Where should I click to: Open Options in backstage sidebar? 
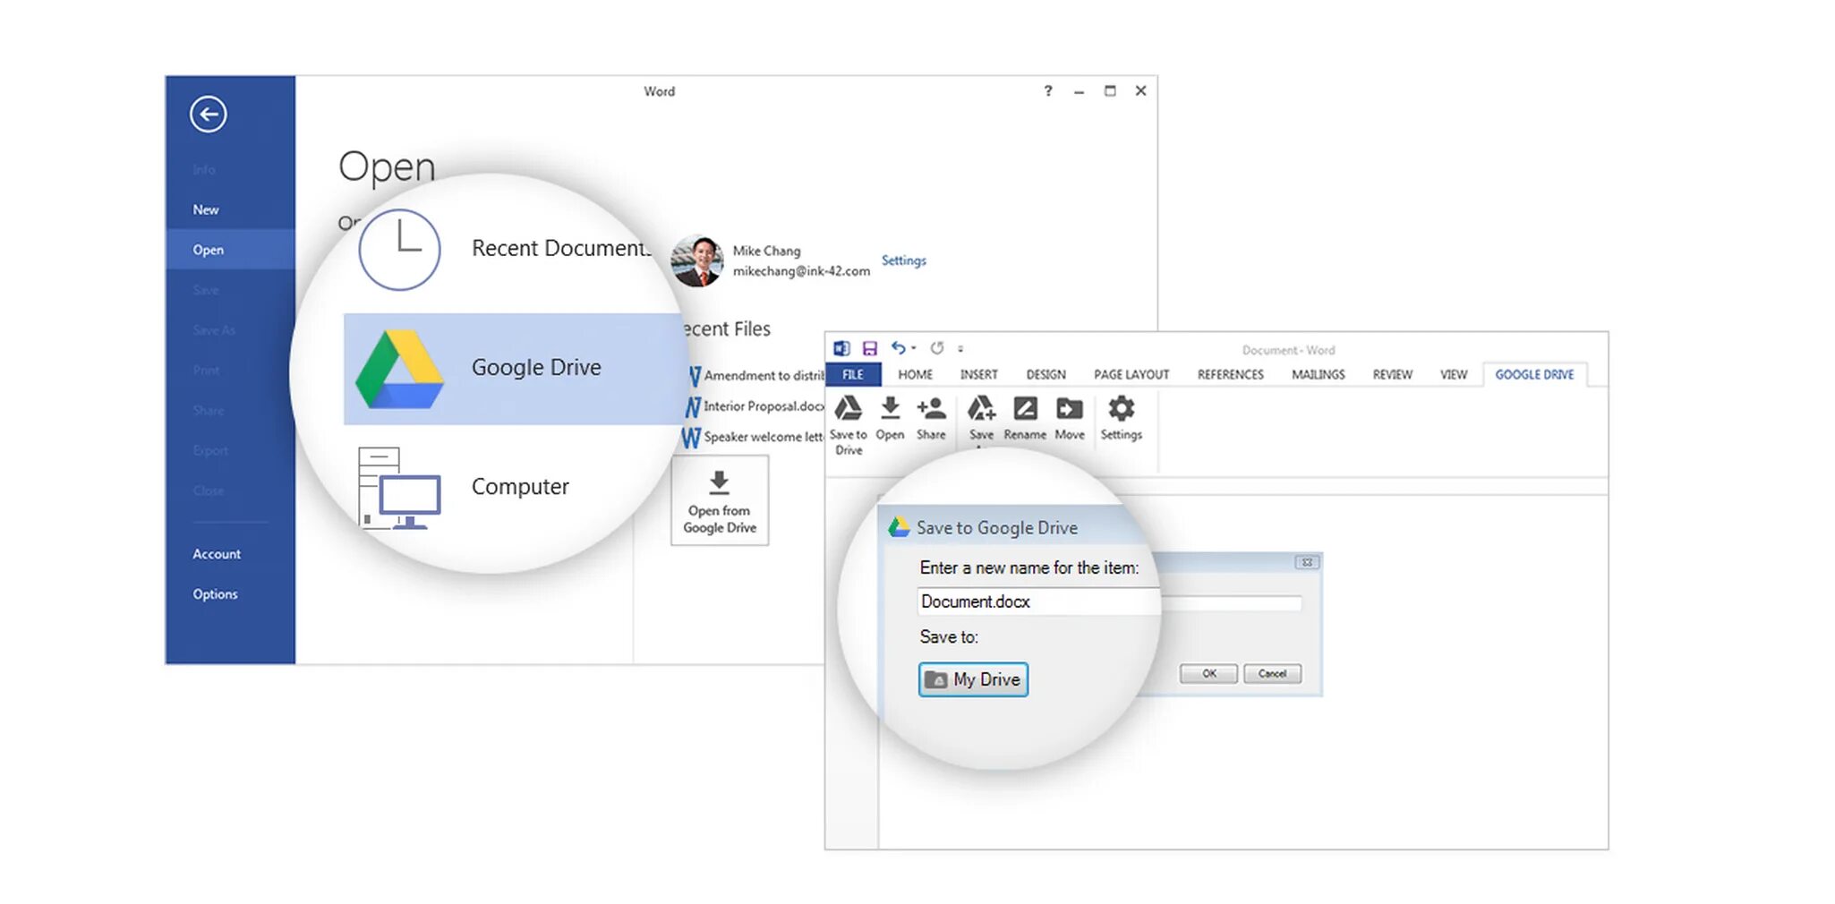[215, 594]
